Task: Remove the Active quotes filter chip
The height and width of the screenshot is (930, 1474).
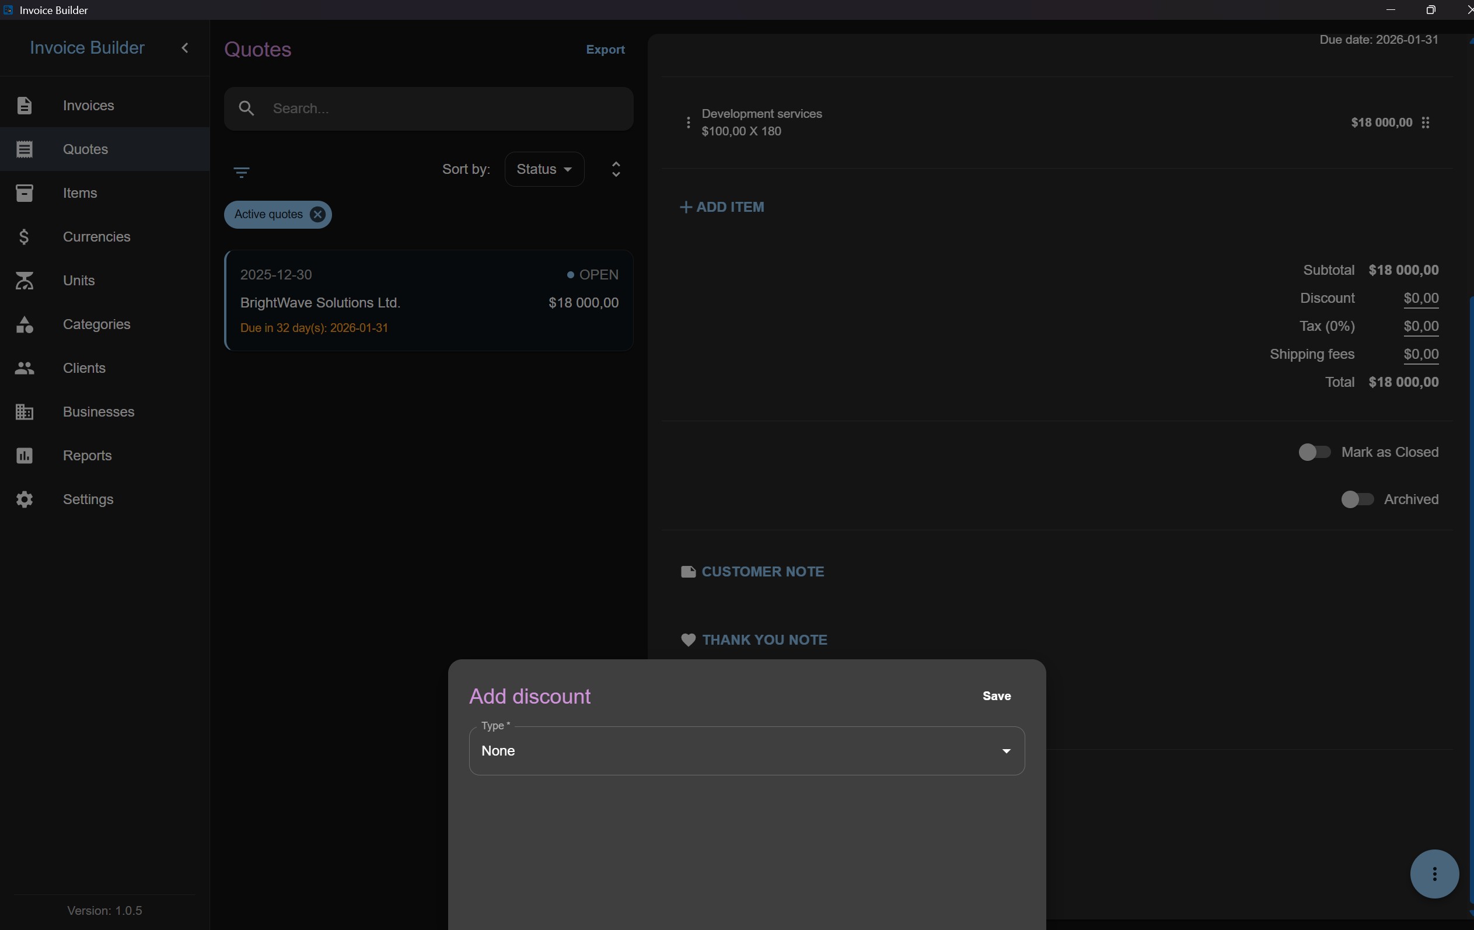Action: pyautogui.click(x=317, y=214)
